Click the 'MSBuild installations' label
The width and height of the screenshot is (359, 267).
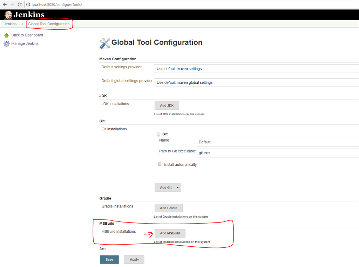118,232
